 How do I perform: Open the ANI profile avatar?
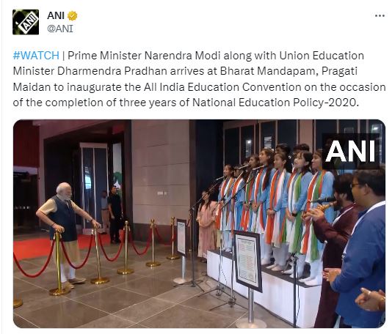[26, 22]
